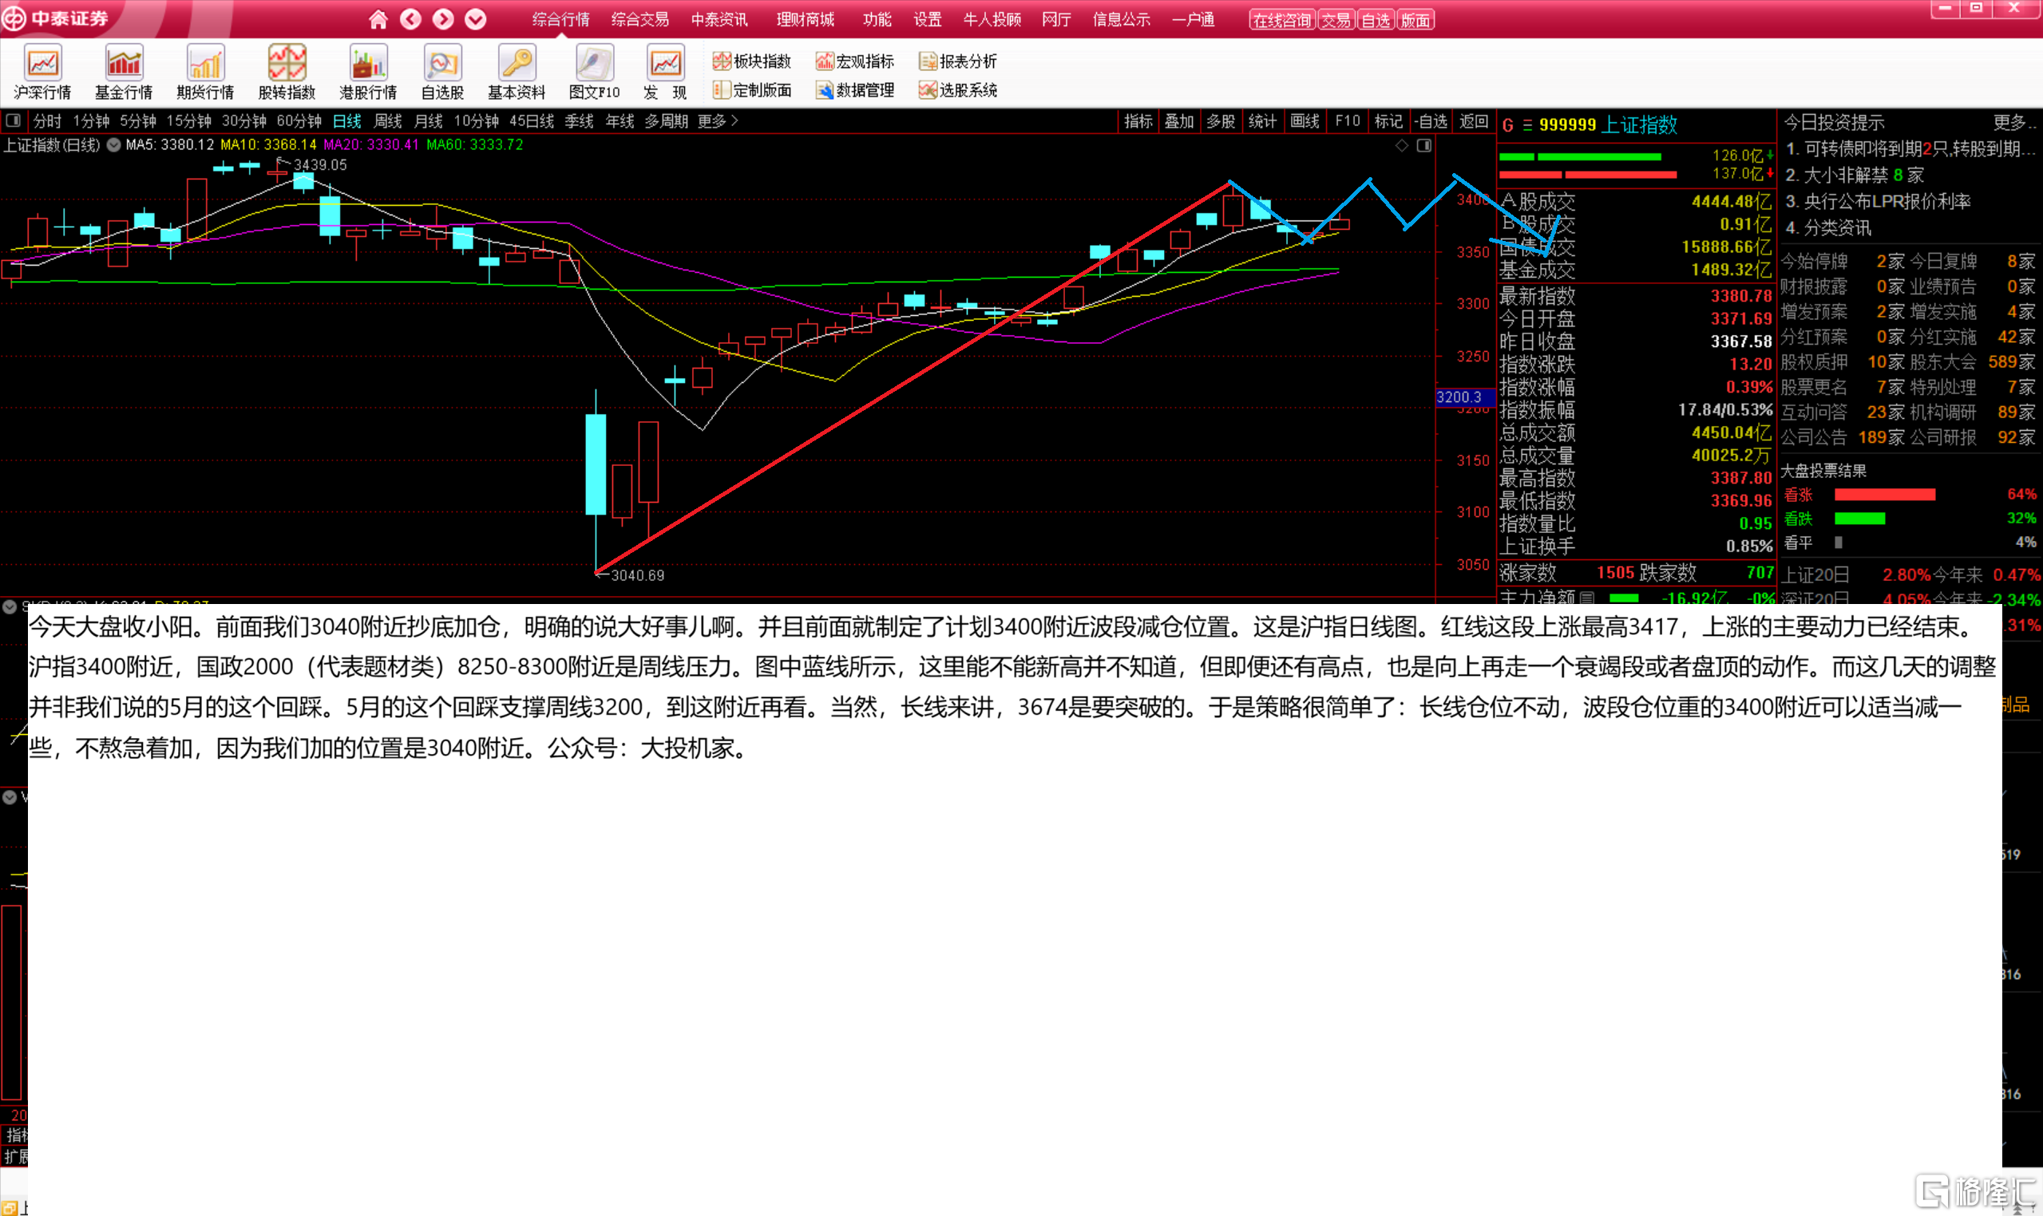
Task: Switch to the 60分钟 period tab
Action: 299,121
